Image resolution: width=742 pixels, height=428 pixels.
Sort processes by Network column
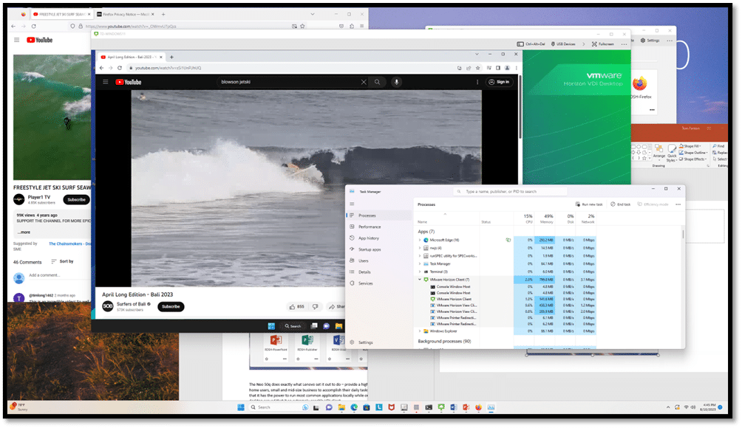point(586,218)
